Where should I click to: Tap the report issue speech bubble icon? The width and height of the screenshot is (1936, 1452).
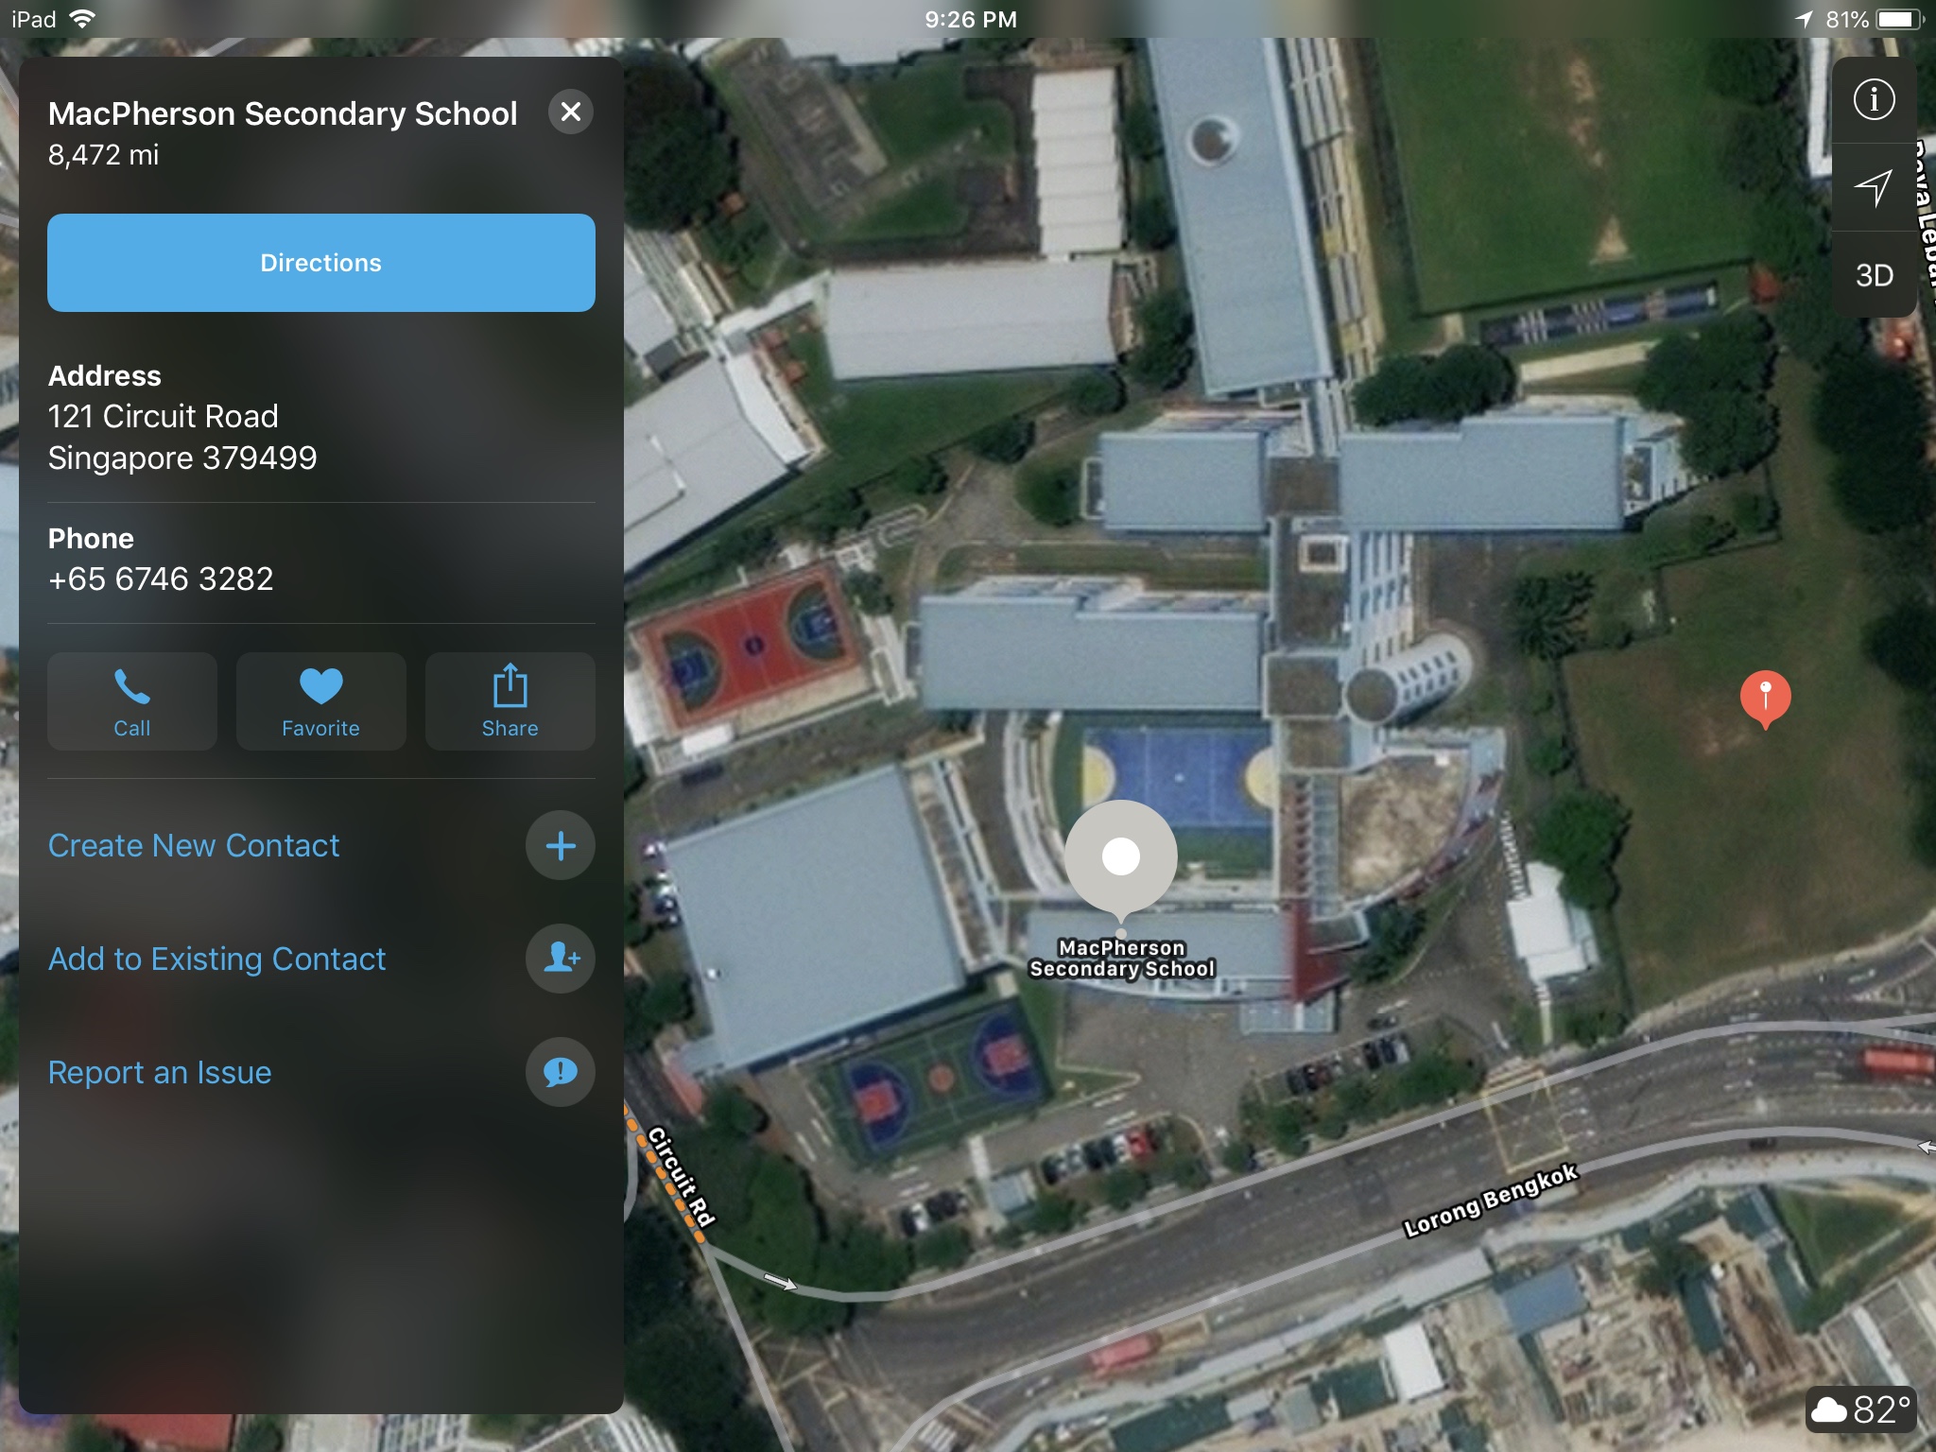tap(561, 1072)
